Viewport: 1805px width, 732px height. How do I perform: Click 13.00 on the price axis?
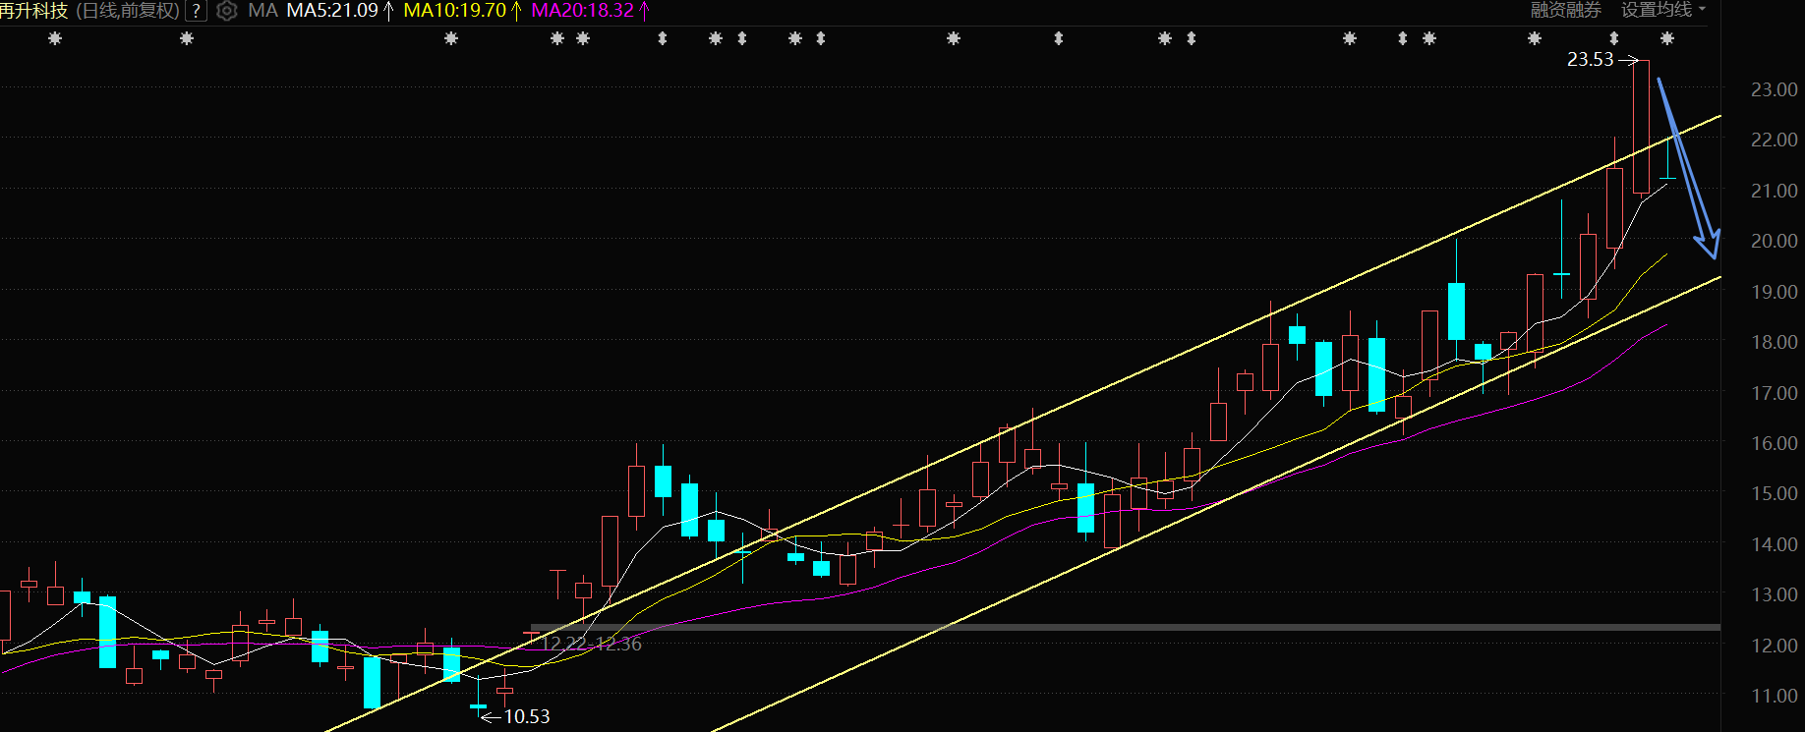tap(1774, 594)
